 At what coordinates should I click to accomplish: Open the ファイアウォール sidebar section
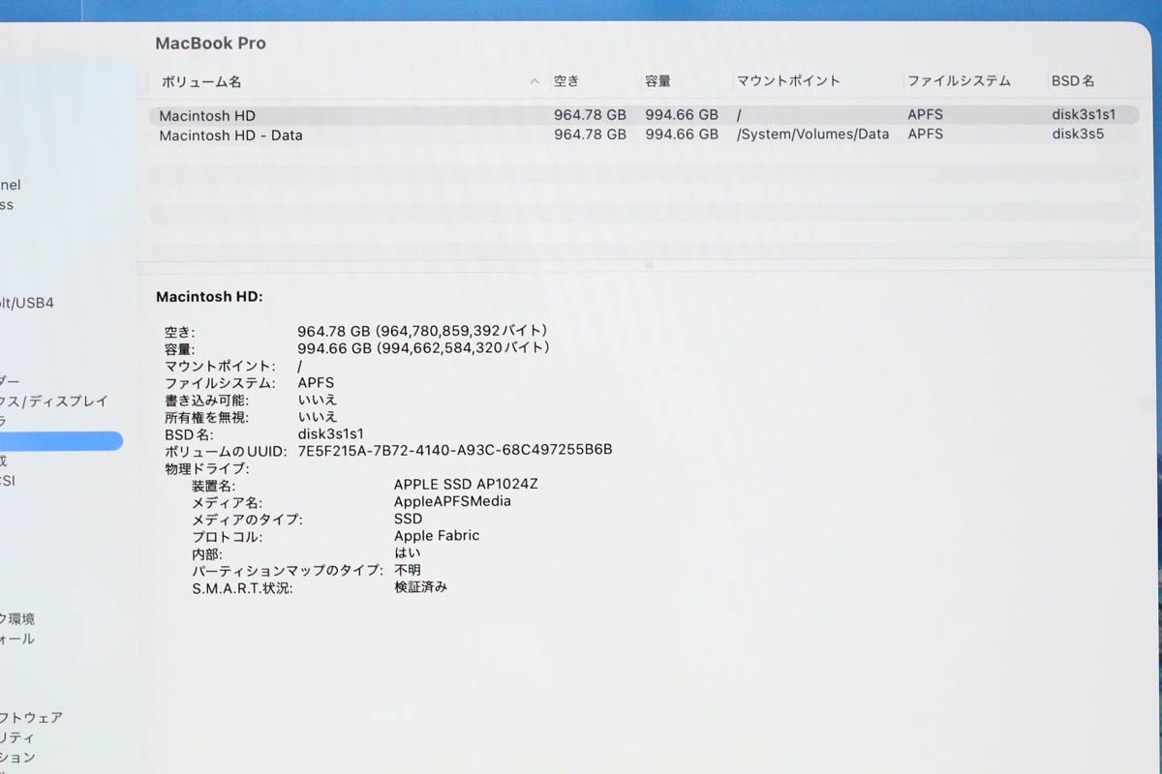point(17,639)
